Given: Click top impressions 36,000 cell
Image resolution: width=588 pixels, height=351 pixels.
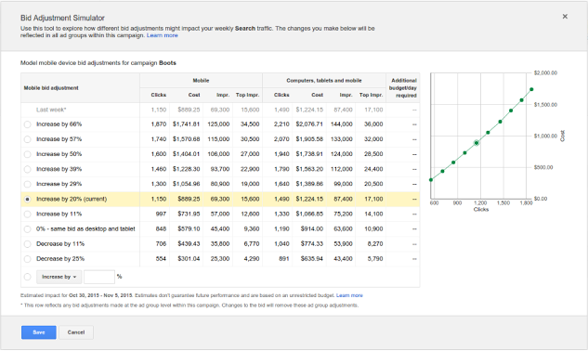Looking at the screenshot, I should click(x=373, y=124).
